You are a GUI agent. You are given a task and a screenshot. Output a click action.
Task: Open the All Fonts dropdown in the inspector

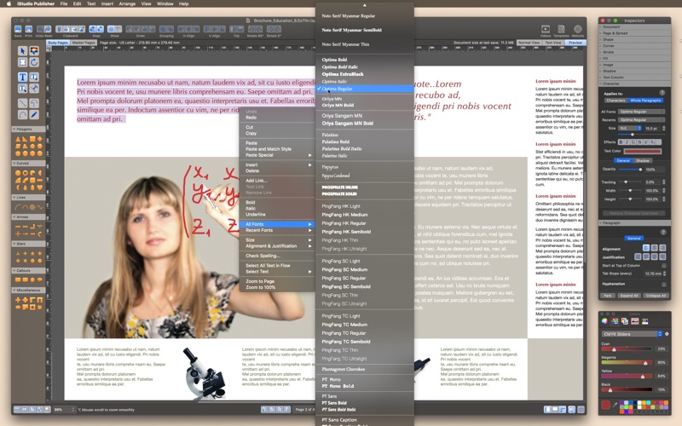(x=642, y=112)
